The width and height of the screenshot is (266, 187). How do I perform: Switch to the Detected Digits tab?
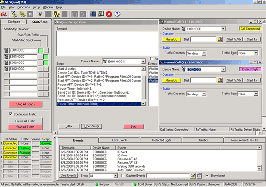coord(162,140)
